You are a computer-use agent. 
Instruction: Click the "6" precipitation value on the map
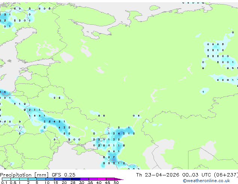tap(119, 134)
